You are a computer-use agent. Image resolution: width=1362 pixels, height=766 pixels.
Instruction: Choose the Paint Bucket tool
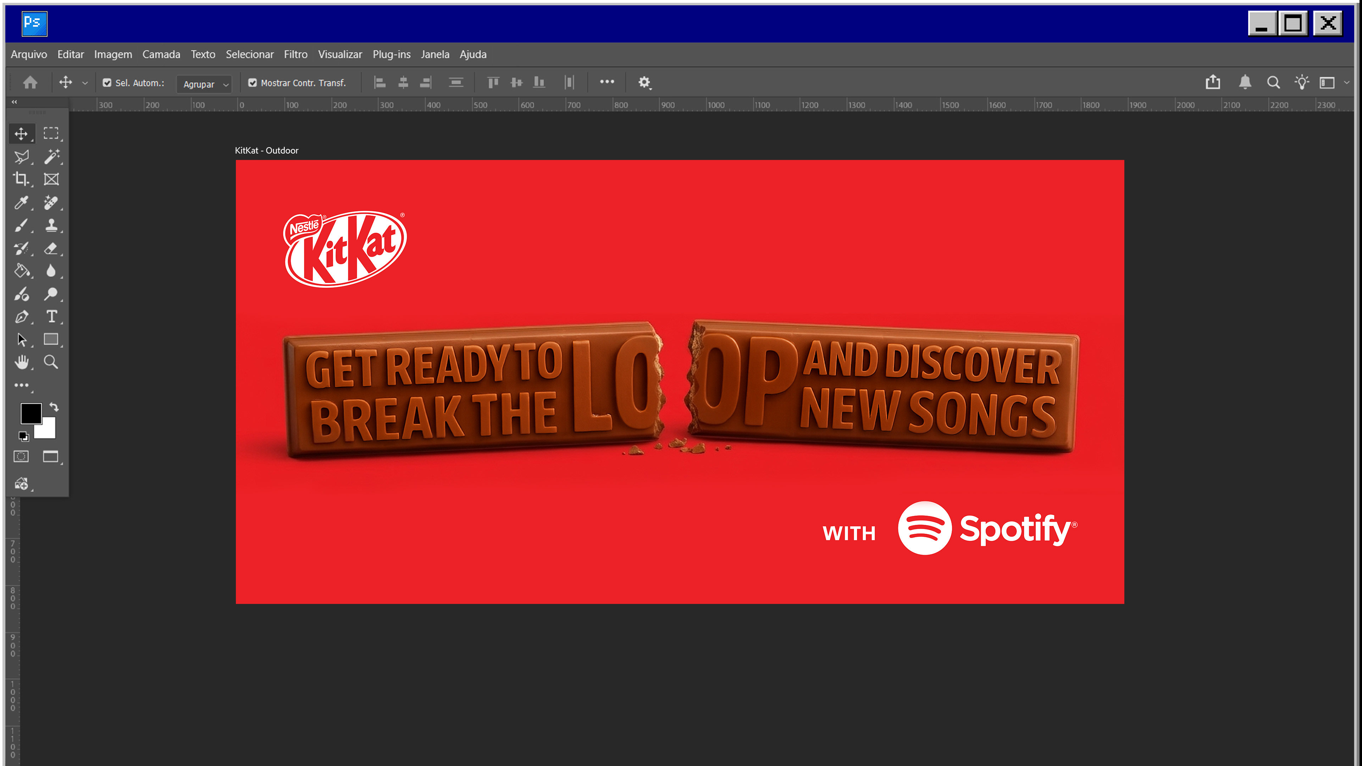[x=21, y=271]
